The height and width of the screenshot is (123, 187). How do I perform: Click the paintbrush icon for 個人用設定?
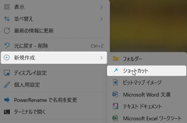(x=7, y=85)
